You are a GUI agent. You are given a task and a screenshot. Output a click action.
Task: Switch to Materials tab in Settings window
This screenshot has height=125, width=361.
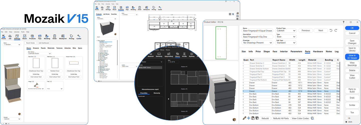51,48
